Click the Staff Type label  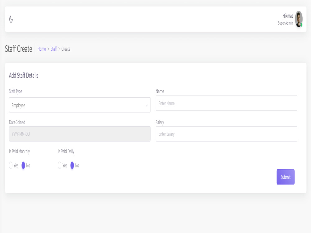click(16, 91)
